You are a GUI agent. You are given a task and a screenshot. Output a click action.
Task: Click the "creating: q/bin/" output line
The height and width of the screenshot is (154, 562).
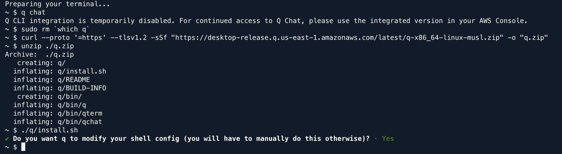pyautogui.click(x=49, y=96)
